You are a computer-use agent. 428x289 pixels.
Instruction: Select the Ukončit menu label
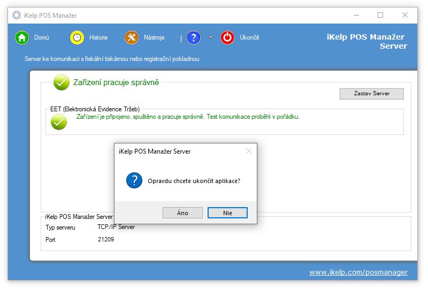click(x=249, y=37)
